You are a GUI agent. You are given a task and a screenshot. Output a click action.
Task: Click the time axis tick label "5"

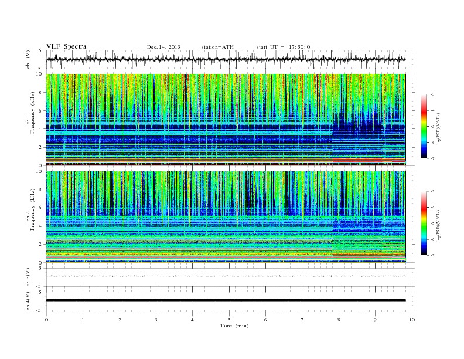click(x=229, y=320)
